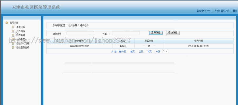This screenshot has width=238, height=105.
Task: Click the folder icon beside 挂号收费
Action: pyautogui.click(x=7, y=23)
